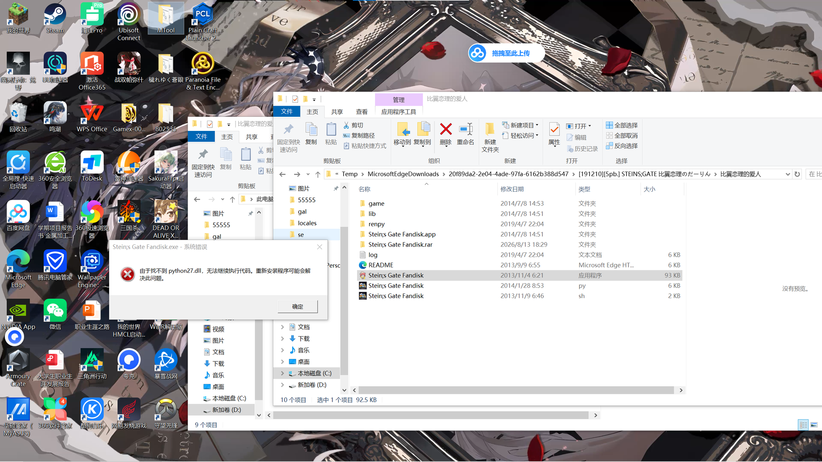Open Armoury Crate desktop shortcut
Image resolution: width=822 pixels, height=462 pixels.
pos(18,368)
